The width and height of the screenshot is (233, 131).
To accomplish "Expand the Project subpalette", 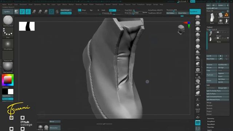I will (209, 111).
